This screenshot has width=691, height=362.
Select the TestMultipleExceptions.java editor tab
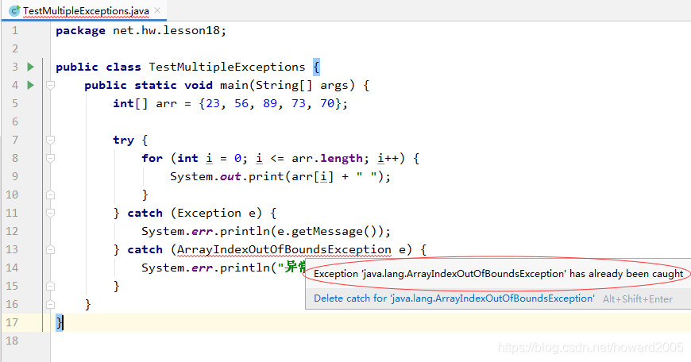(83, 10)
